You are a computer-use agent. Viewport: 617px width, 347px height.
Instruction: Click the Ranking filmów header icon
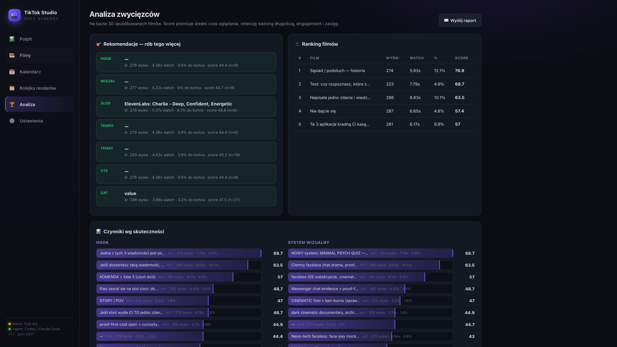coord(297,44)
